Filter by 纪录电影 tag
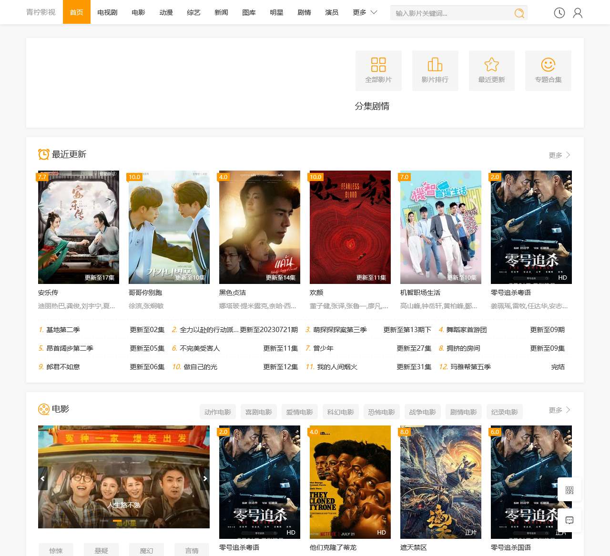 pos(505,412)
